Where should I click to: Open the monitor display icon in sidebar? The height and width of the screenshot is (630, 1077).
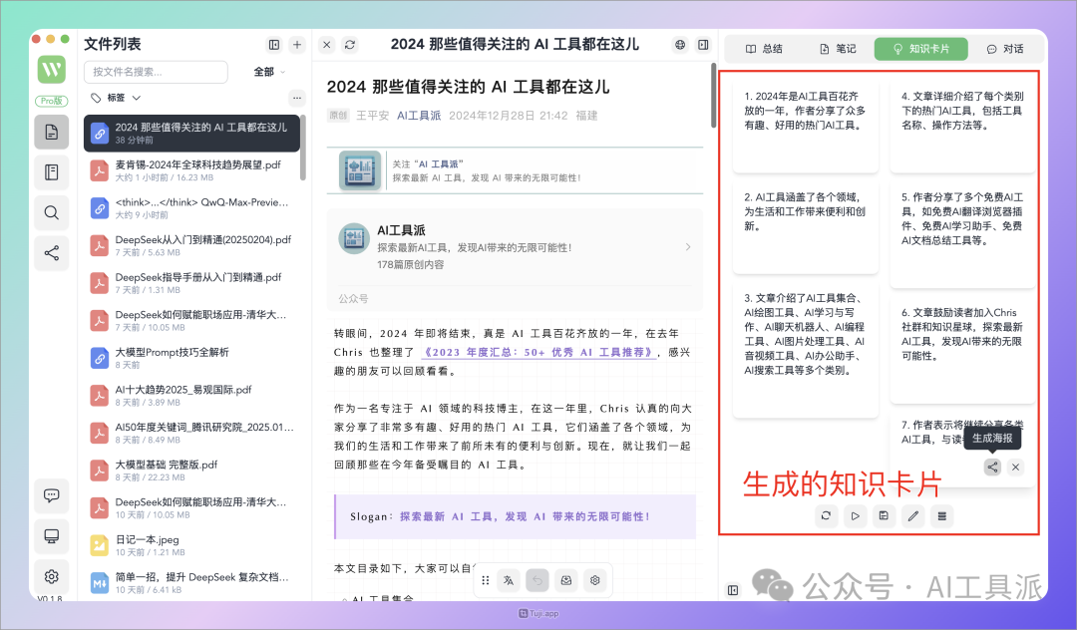point(52,536)
